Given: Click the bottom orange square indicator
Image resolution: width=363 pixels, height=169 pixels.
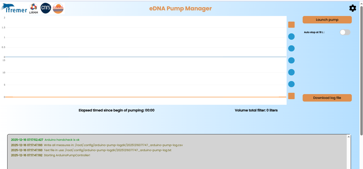Looking at the screenshot, I should pyautogui.click(x=291, y=96).
